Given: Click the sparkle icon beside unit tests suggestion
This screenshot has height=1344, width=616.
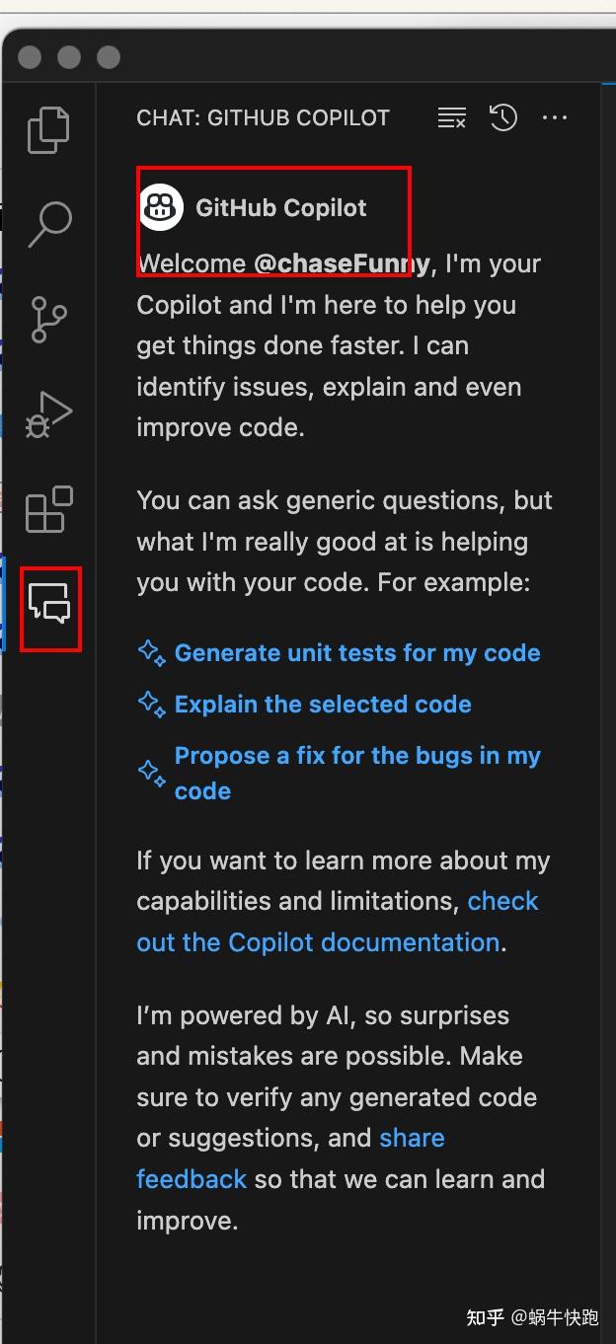Looking at the screenshot, I should pyautogui.click(x=151, y=652).
